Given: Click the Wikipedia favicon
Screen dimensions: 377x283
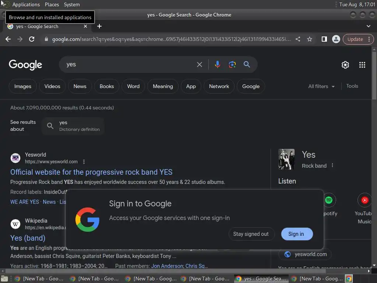Looking at the screenshot, I should point(15,224).
